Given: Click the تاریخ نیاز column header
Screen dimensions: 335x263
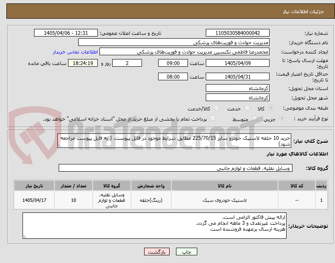Looking at the screenshot, I should [34, 186].
